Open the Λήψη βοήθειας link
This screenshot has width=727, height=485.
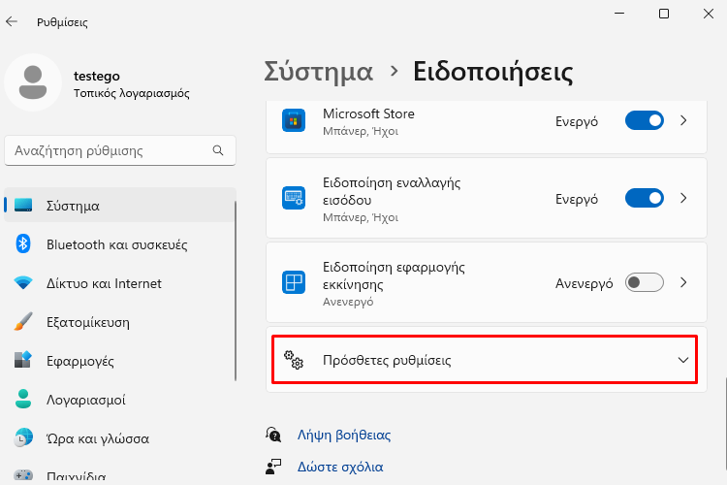click(344, 435)
